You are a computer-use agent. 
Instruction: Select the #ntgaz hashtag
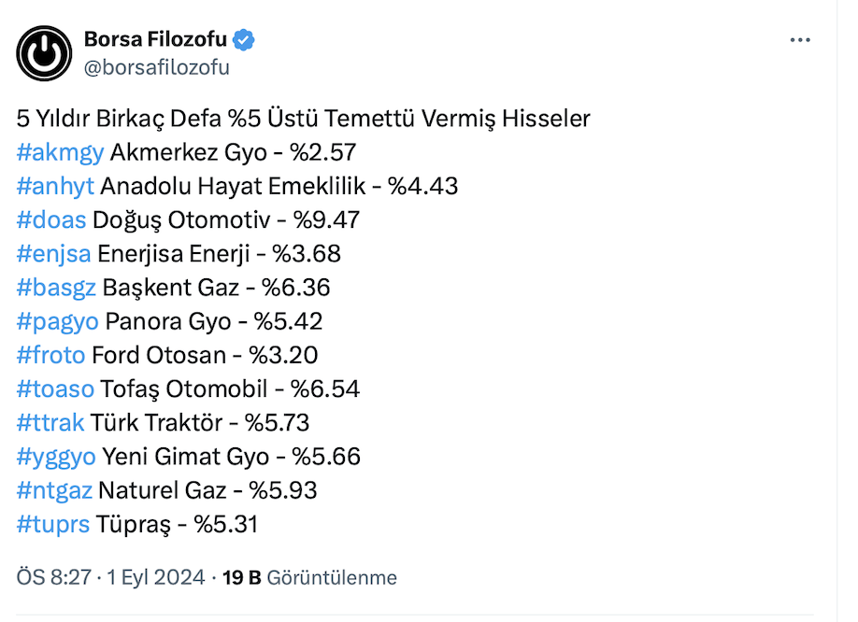pyautogui.click(x=54, y=490)
